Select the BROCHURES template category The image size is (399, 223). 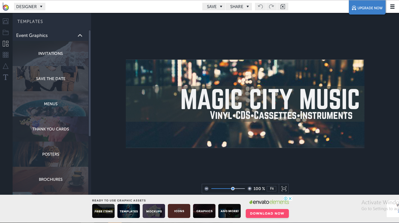point(50,179)
